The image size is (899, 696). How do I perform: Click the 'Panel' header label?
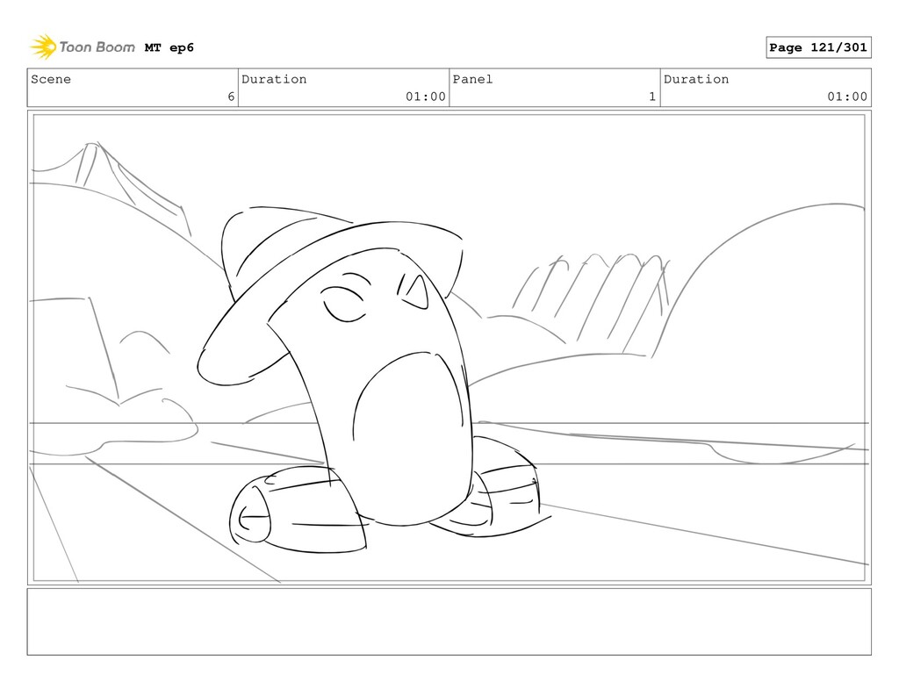[x=472, y=79]
